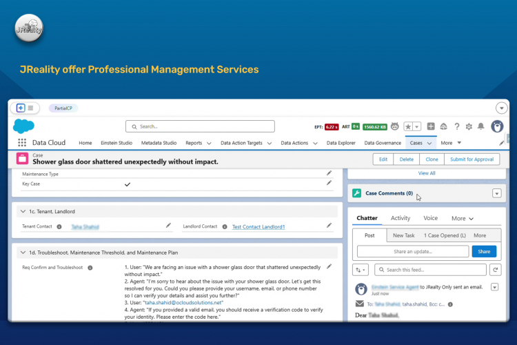
Task: Open the Setup gear icon
Action: click(x=469, y=126)
